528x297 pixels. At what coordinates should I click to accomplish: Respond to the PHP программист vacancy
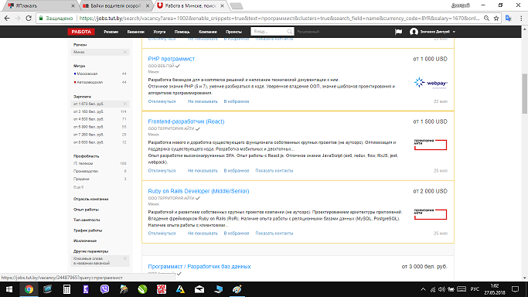pos(162,101)
